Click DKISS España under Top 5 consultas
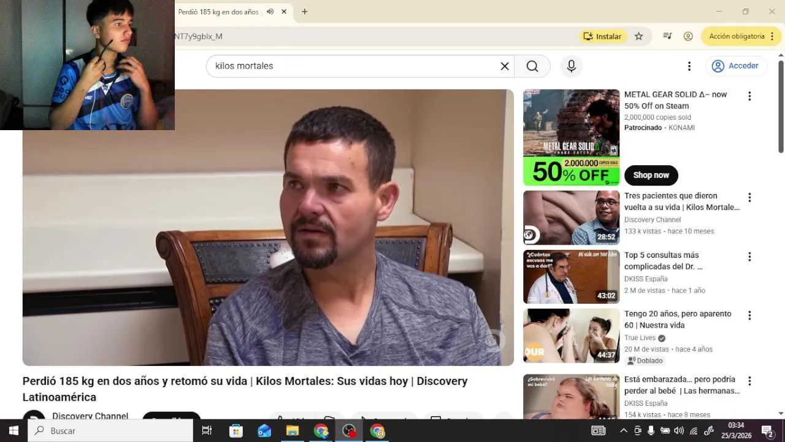 coord(646,279)
